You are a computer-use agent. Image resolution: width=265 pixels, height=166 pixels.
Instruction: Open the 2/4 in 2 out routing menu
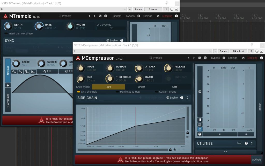tap(238, 51)
